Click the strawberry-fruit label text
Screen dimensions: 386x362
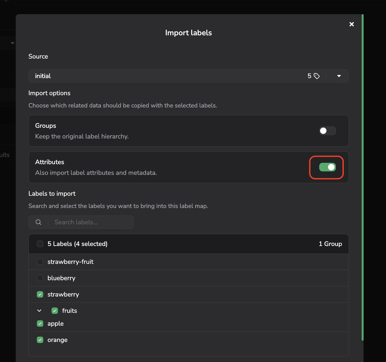pyautogui.click(x=70, y=262)
